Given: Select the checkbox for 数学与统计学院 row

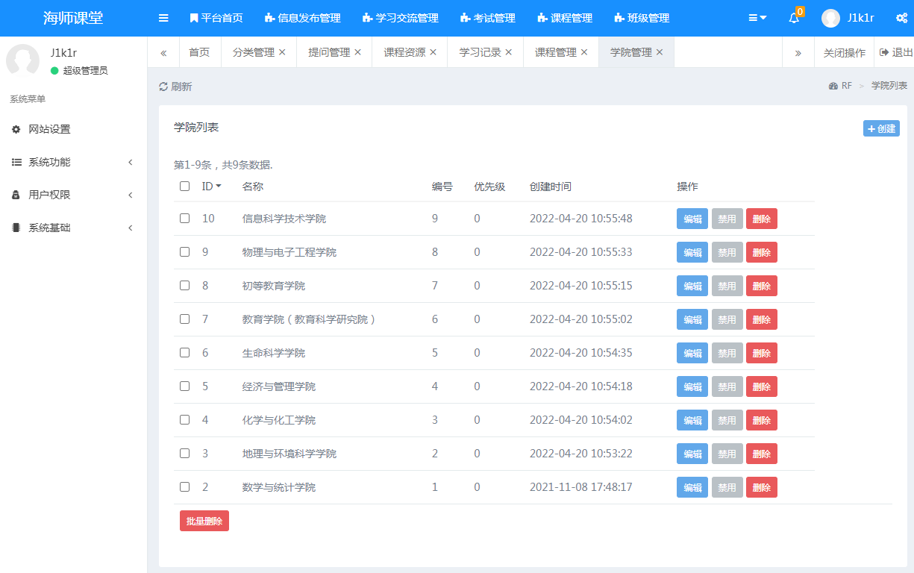Looking at the screenshot, I should 184,487.
